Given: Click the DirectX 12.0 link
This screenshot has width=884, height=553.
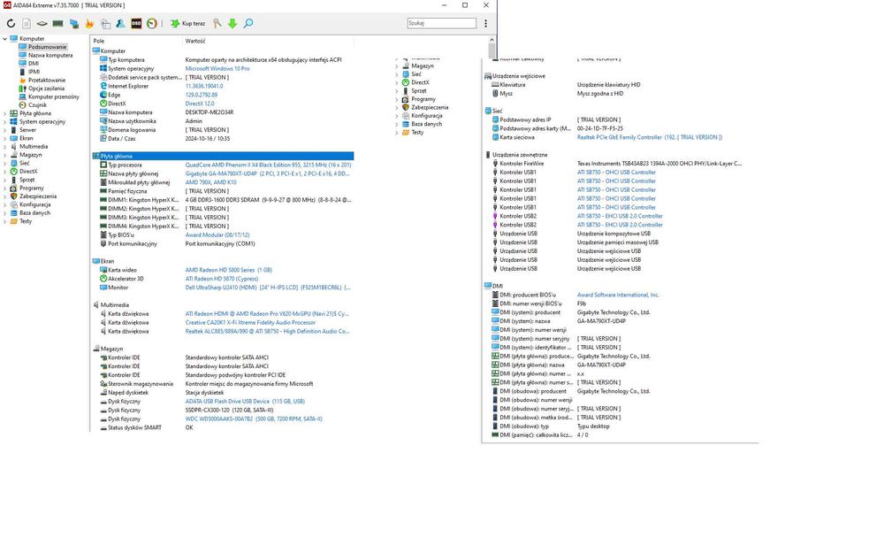Looking at the screenshot, I should 200,104.
